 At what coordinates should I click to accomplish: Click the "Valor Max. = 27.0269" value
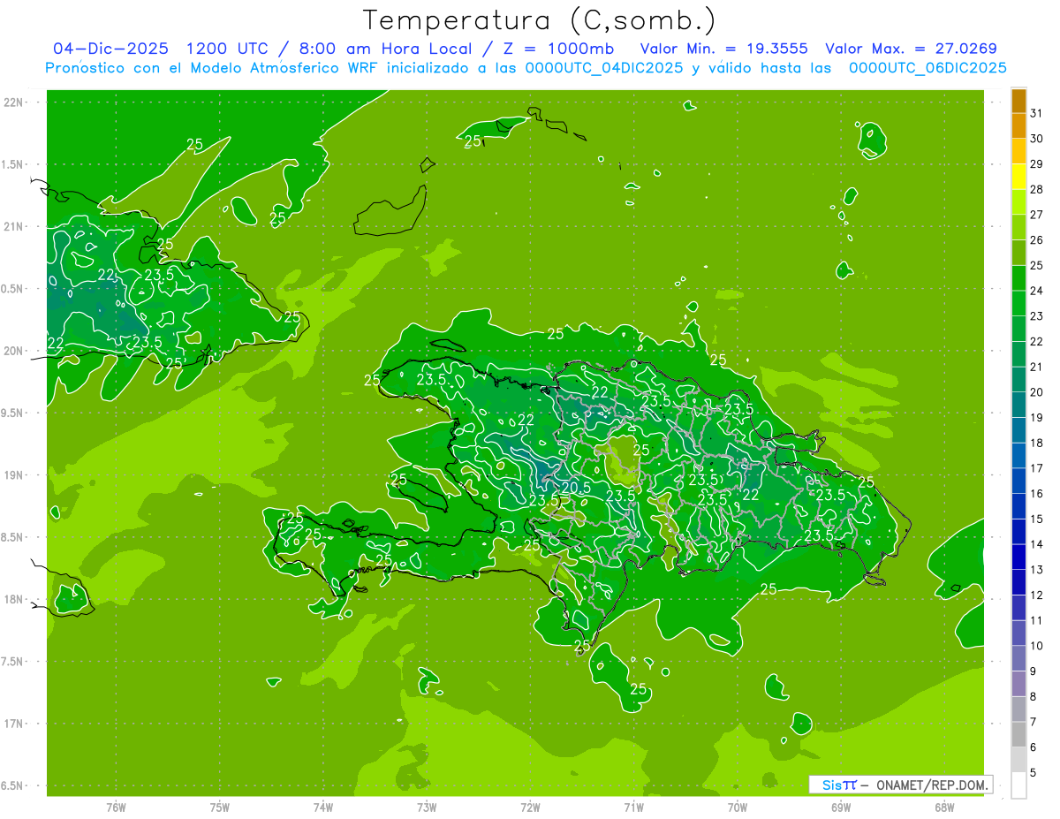point(911,49)
